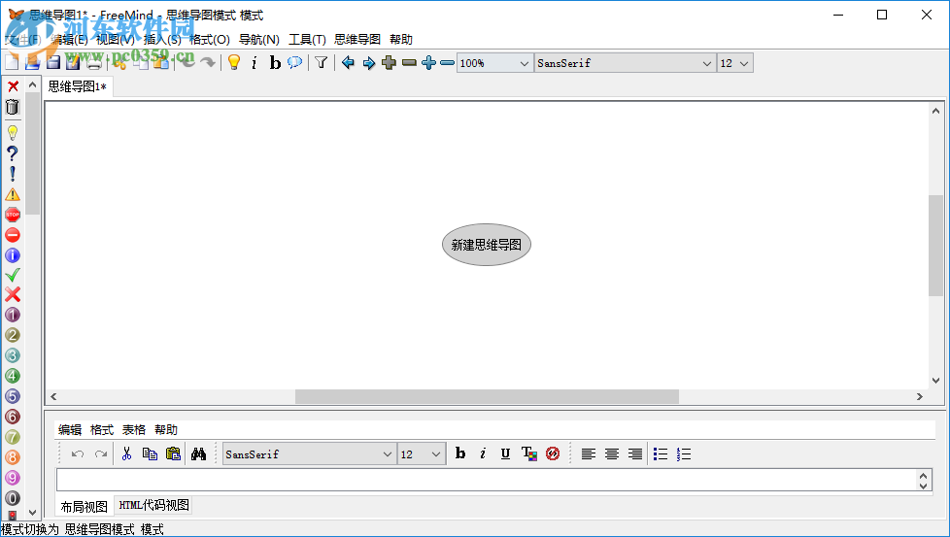
Task: Click the text color icon in editor toolbar
Action: coord(529,453)
